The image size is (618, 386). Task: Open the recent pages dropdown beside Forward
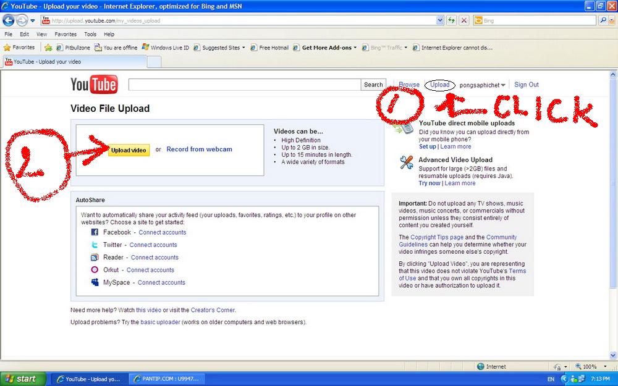point(33,20)
